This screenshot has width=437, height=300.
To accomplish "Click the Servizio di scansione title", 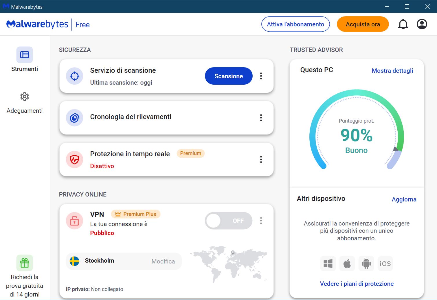I will click(123, 70).
